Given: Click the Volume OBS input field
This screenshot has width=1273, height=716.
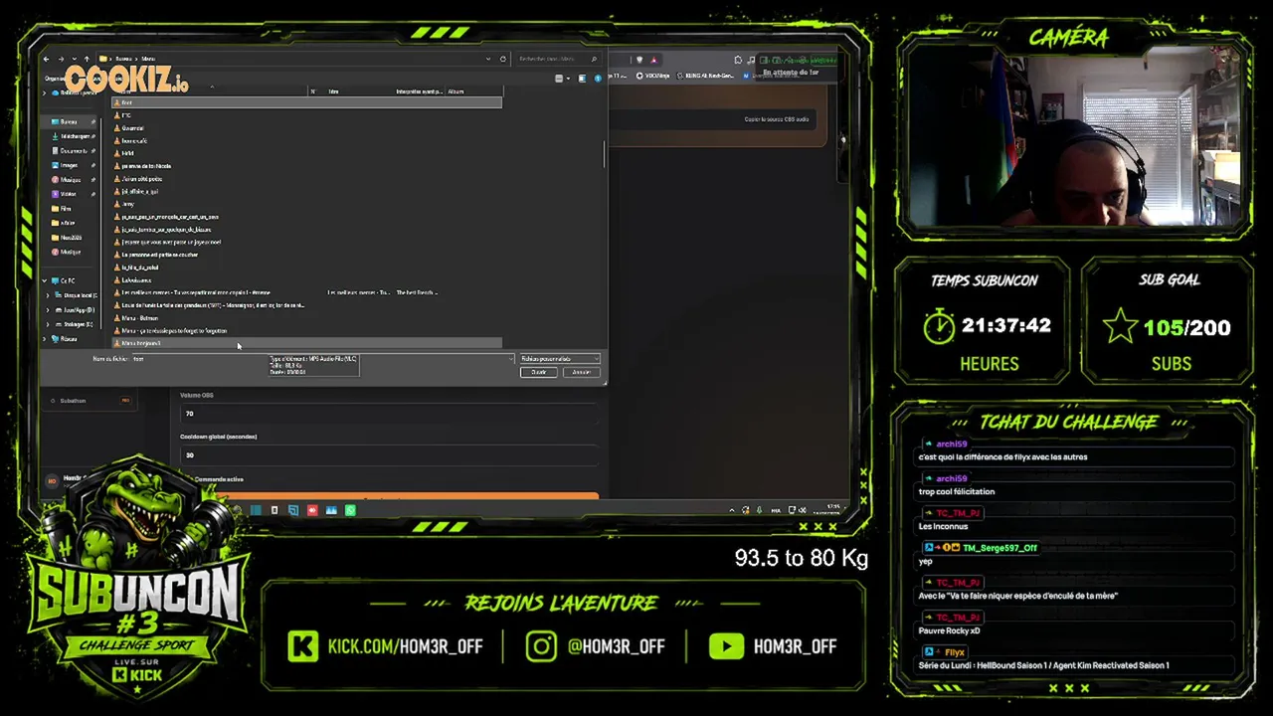Looking at the screenshot, I should click(390, 414).
